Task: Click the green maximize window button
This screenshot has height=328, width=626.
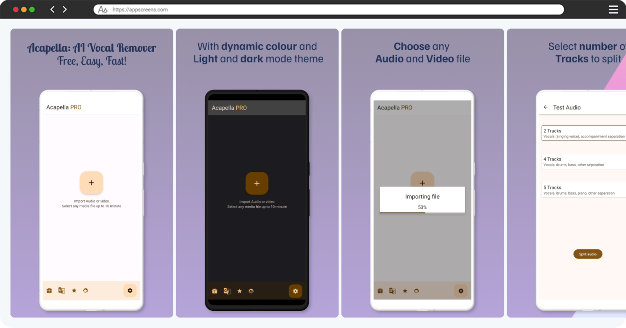Action: point(32,9)
